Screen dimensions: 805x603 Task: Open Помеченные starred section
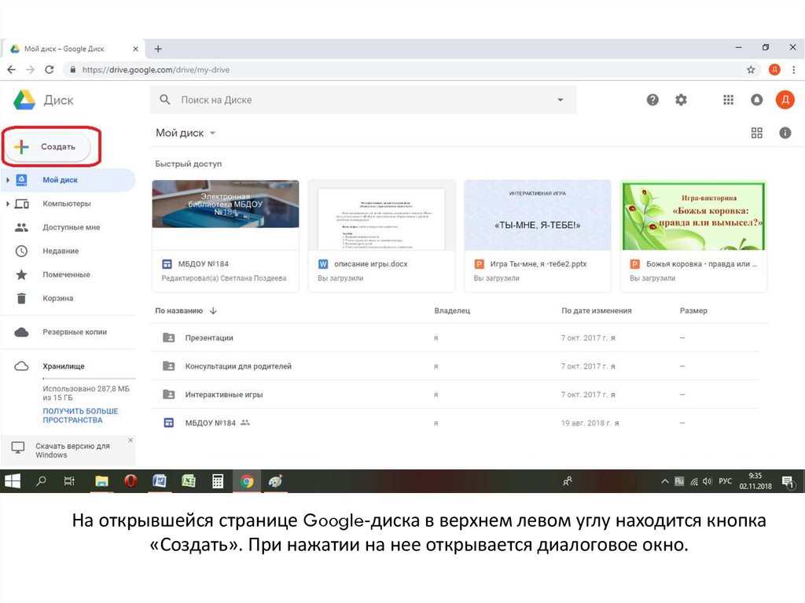[66, 275]
